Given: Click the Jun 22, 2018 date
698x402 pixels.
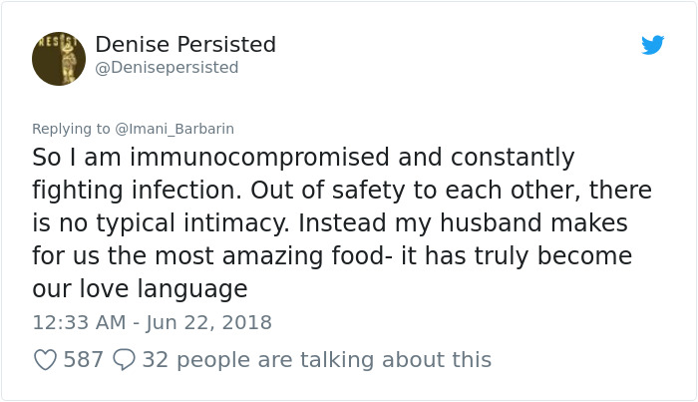Looking at the screenshot, I should (x=207, y=322).
